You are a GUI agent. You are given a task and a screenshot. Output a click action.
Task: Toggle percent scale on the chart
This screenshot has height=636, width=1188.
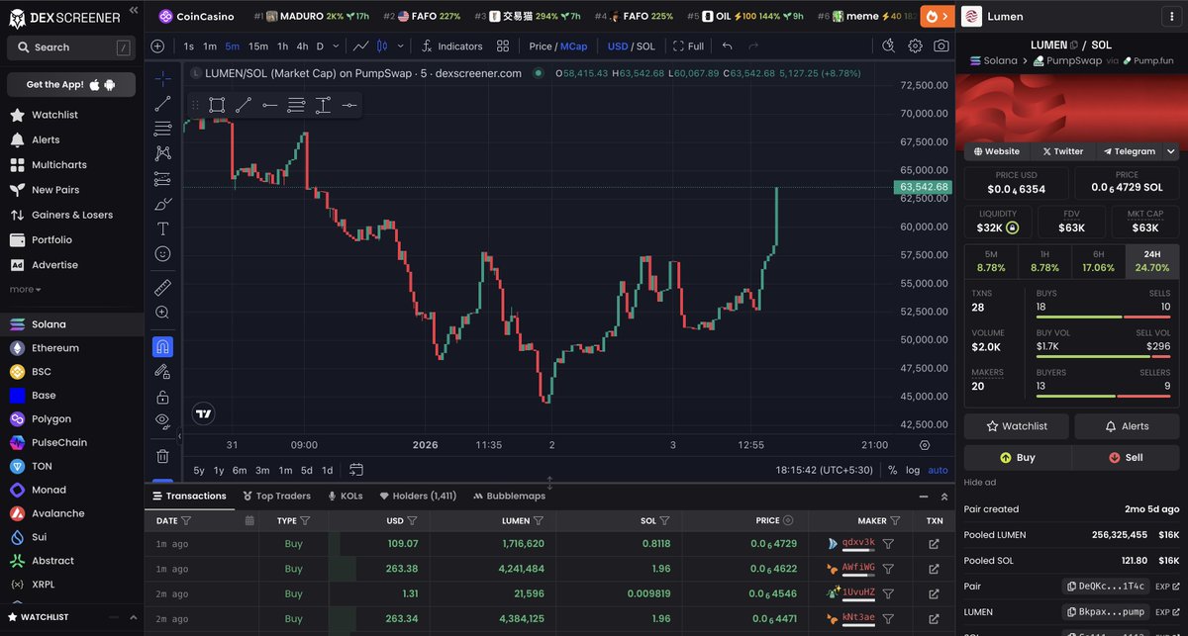click(x=892, y=470)
